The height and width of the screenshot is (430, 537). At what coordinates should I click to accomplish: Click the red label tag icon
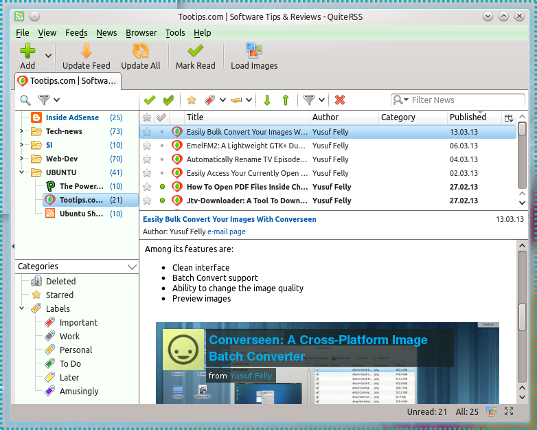(x=209, y=100)
